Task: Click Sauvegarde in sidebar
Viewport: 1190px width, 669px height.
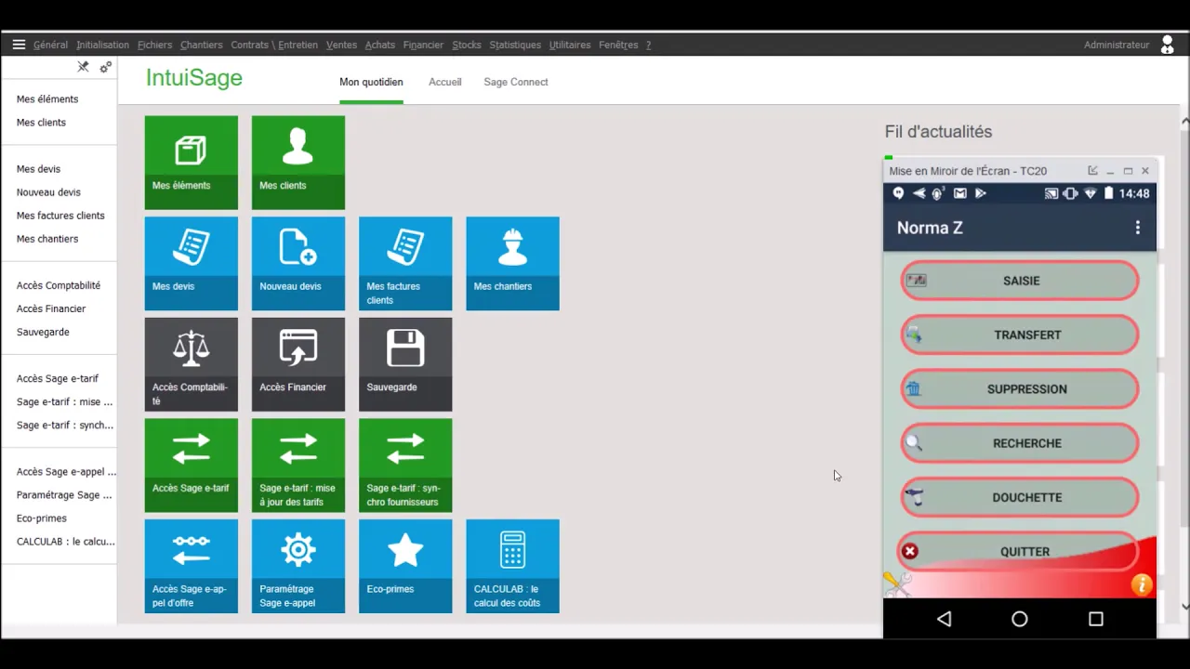Action: coord(43,332)
